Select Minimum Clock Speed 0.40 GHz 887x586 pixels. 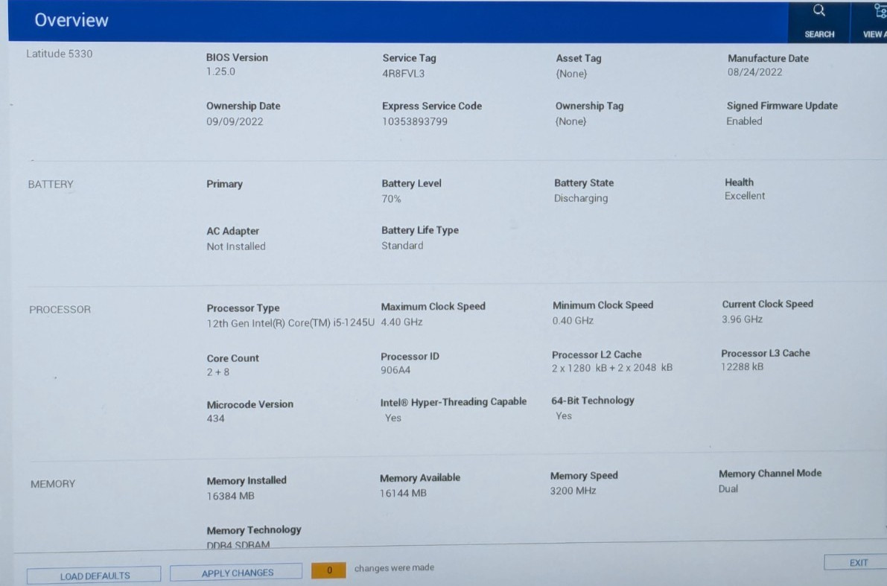(573, 321)
